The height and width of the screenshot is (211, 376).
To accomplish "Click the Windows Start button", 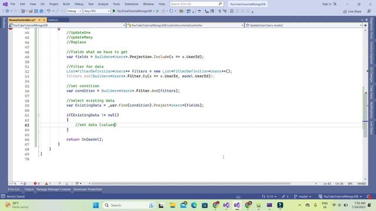I will [x=96, y=205].
